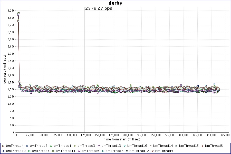
Task: Click the 'time from start (millisec)' axis label
Action: (122, 139)
